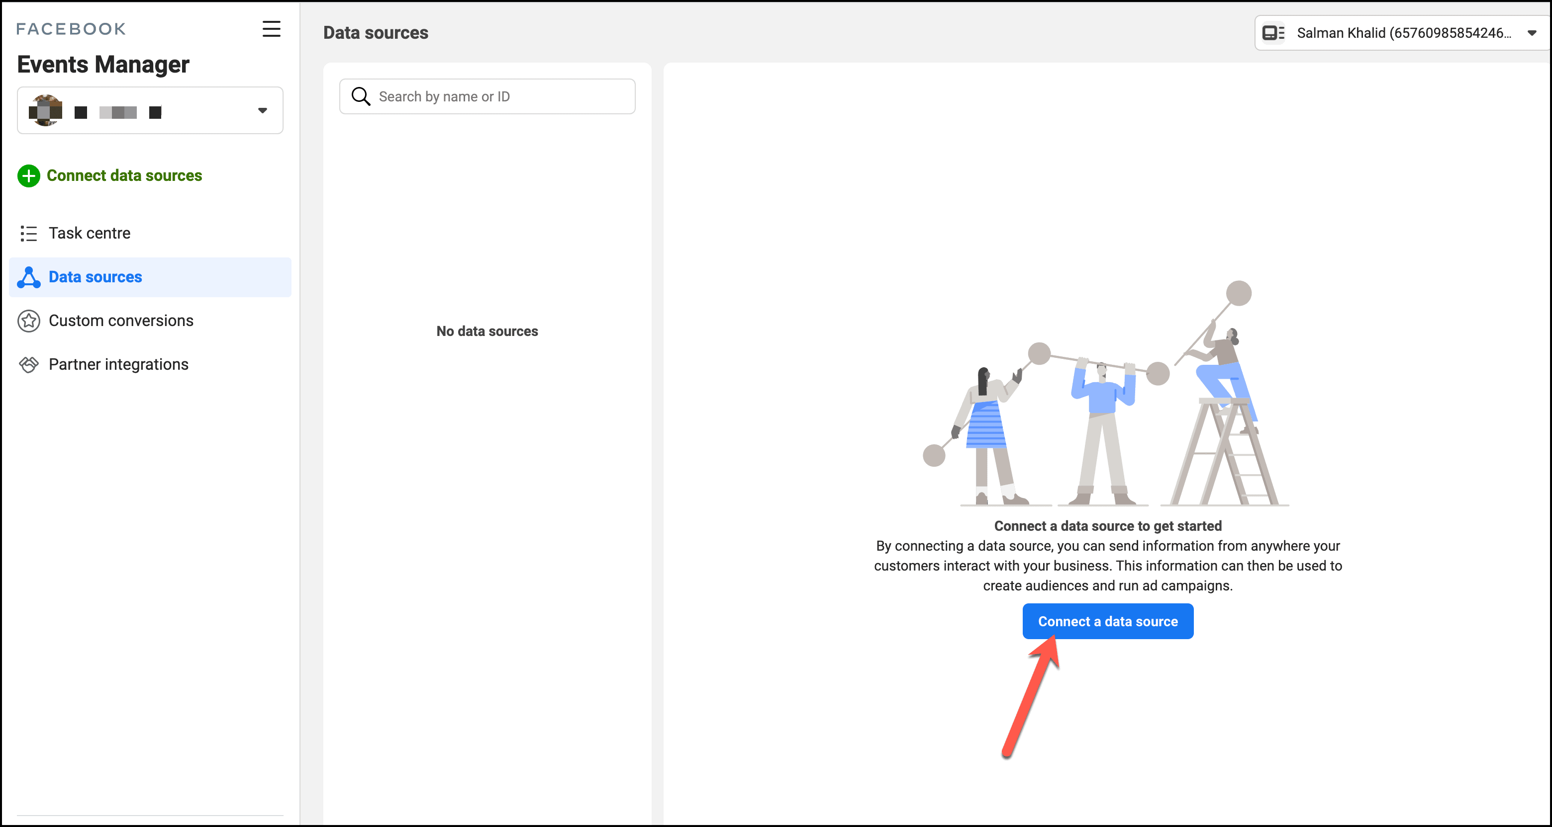The width and height of the screenshot is (1552, 827).
Task: Expand the business account selector dropdown
Action: [x=150, y=110]
